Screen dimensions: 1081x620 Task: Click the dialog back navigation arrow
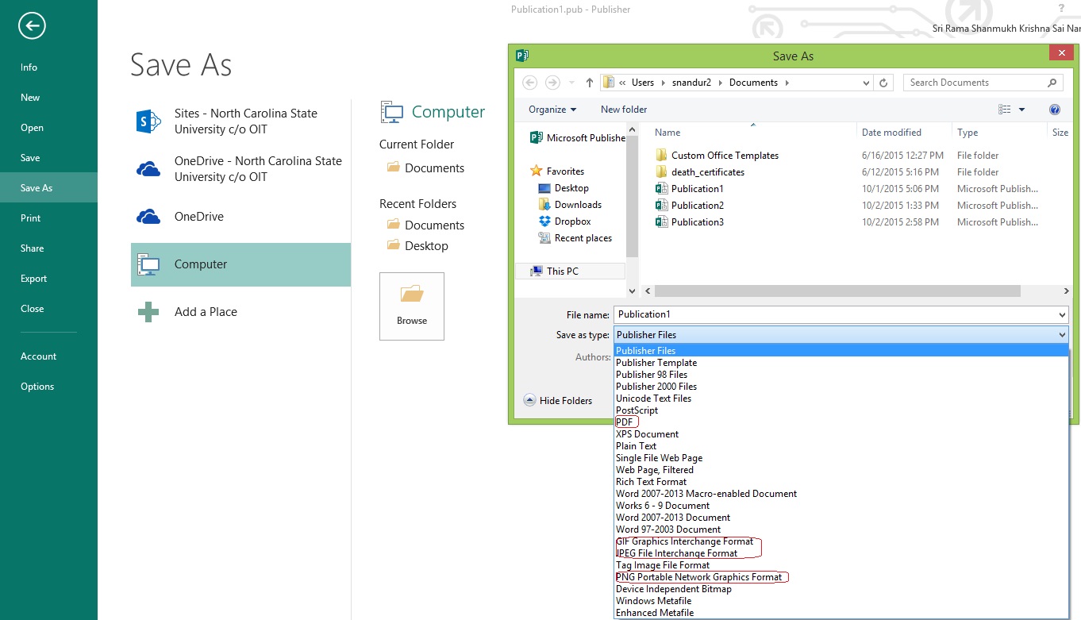[530, 83]
